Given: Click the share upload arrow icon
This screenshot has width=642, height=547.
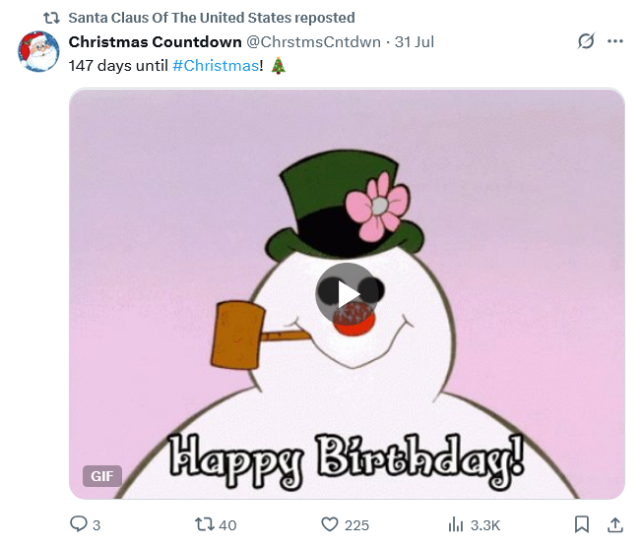Looking at the screenshot, I should [x=614, y=524].
